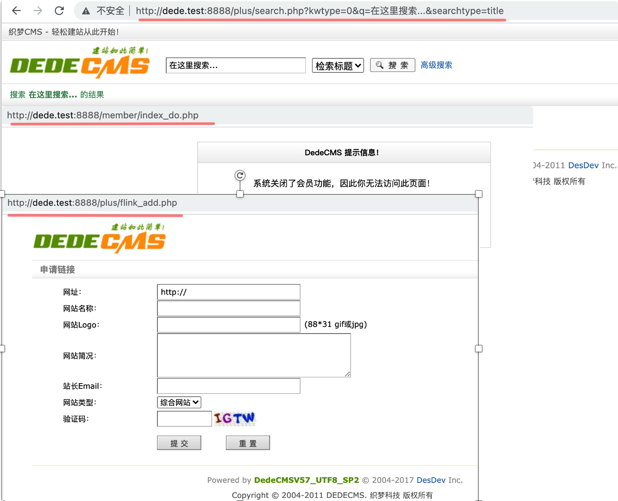Click the 网站名称 input field

229,308
